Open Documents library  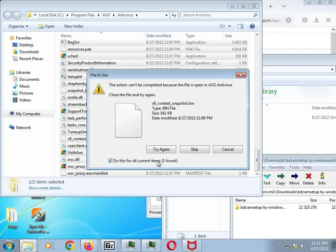[29, 79]
